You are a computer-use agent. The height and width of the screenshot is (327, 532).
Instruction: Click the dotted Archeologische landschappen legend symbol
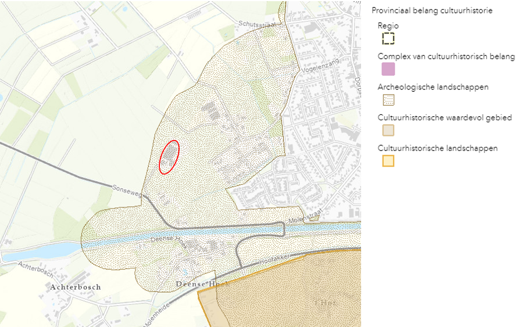pyautogui.click(x=388, y=100)
